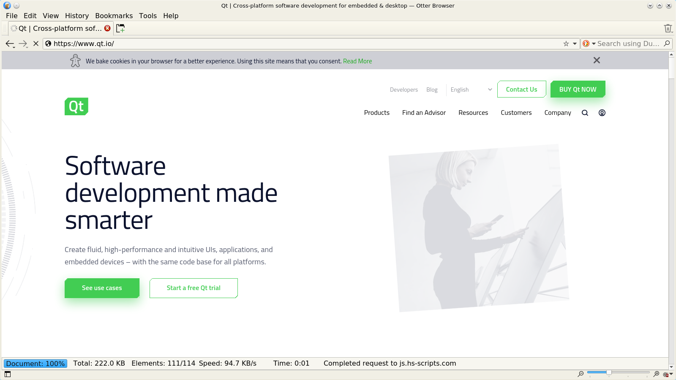Stop page loading with the X icon
The width and height of the screenshot is (676, 380).
35,43
